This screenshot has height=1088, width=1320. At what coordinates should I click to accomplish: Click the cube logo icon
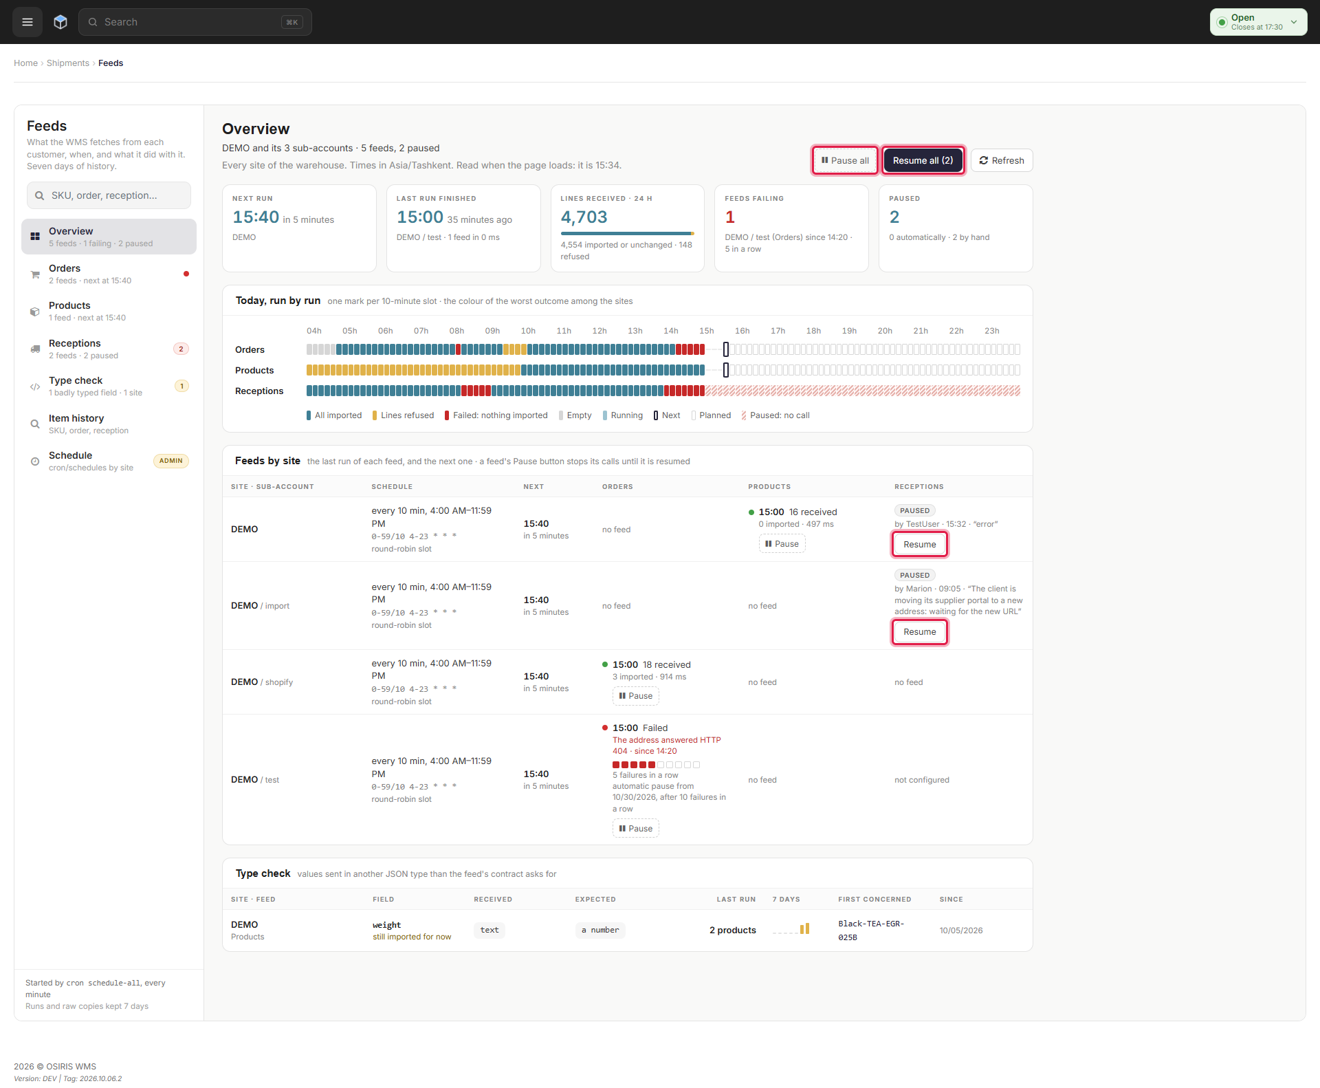click(60, 22)
